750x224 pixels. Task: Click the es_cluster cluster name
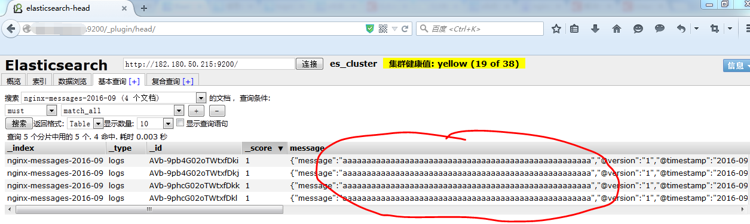tap(353, 64)
